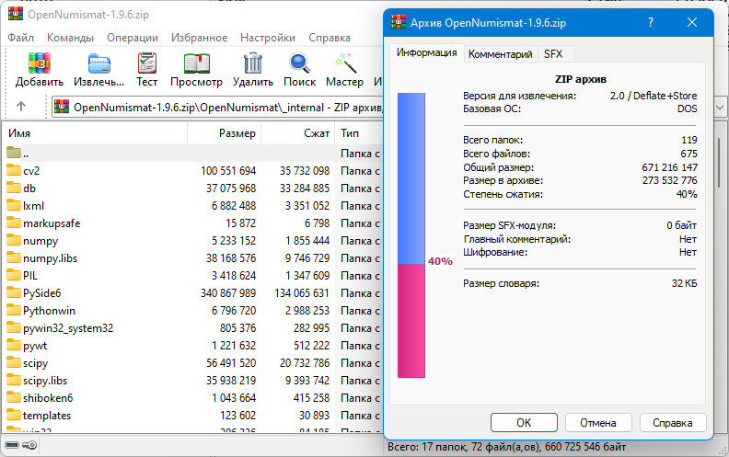729x457 pixels.
Task: Click the size value 340 867 989
Action: (x=228, y=293)
